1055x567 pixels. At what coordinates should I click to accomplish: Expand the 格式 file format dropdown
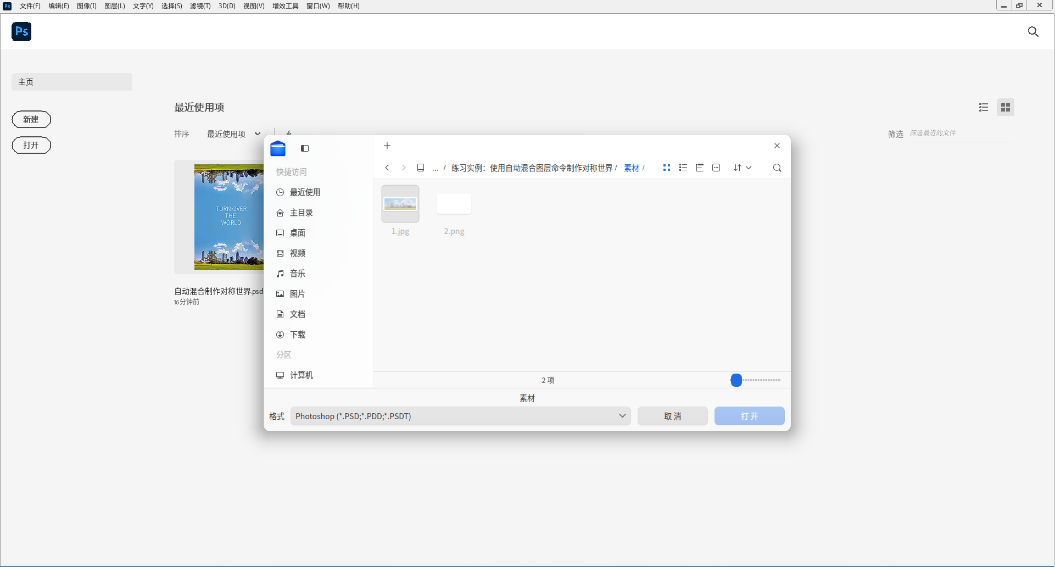pyautogui.click(x=461, y=416)
